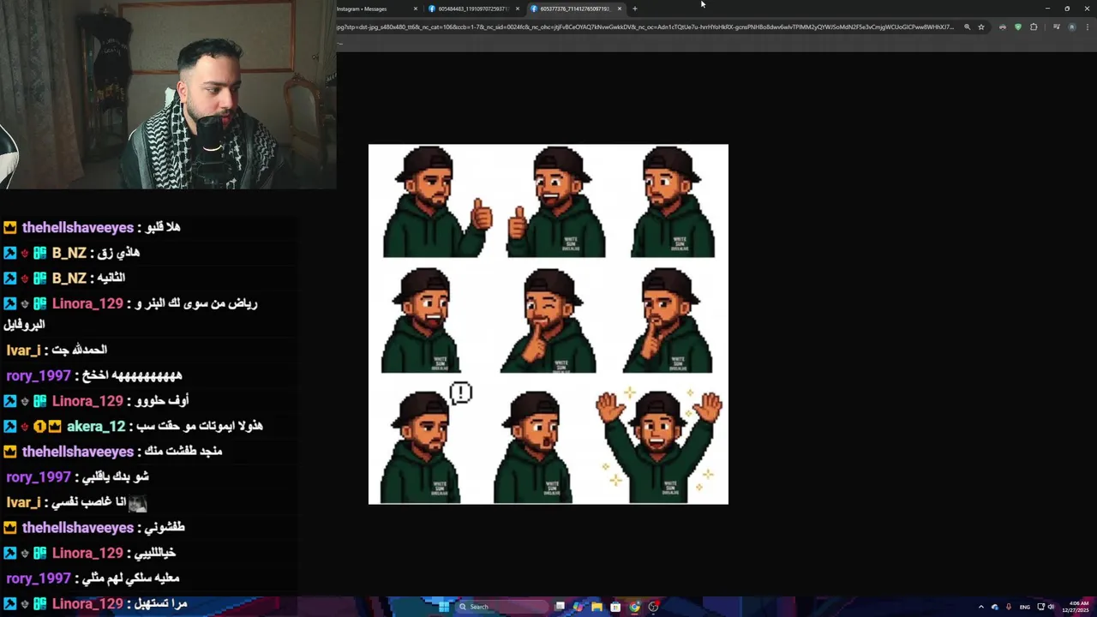Close the 605377376 image tab
1097x617 pixels.
(619, 9)
